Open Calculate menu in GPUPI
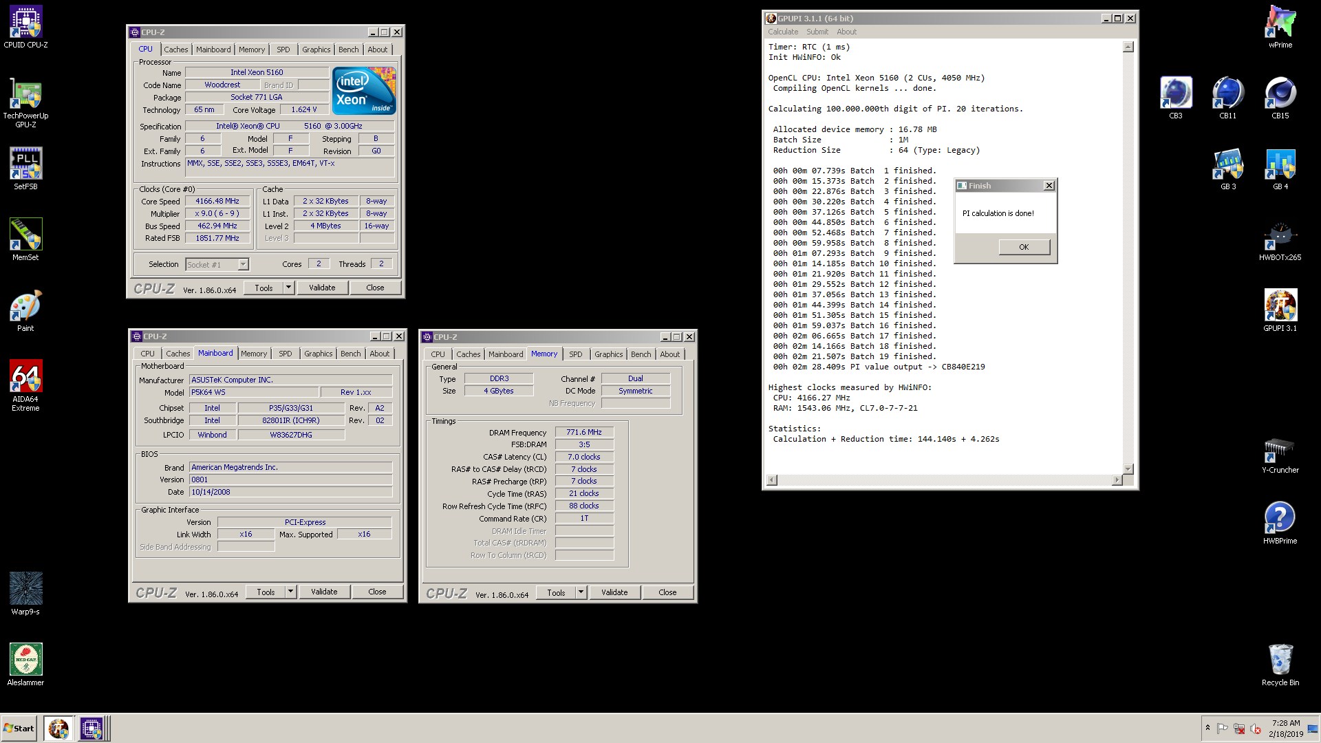The image size is (1321, 743). click(x=783, y=32)
